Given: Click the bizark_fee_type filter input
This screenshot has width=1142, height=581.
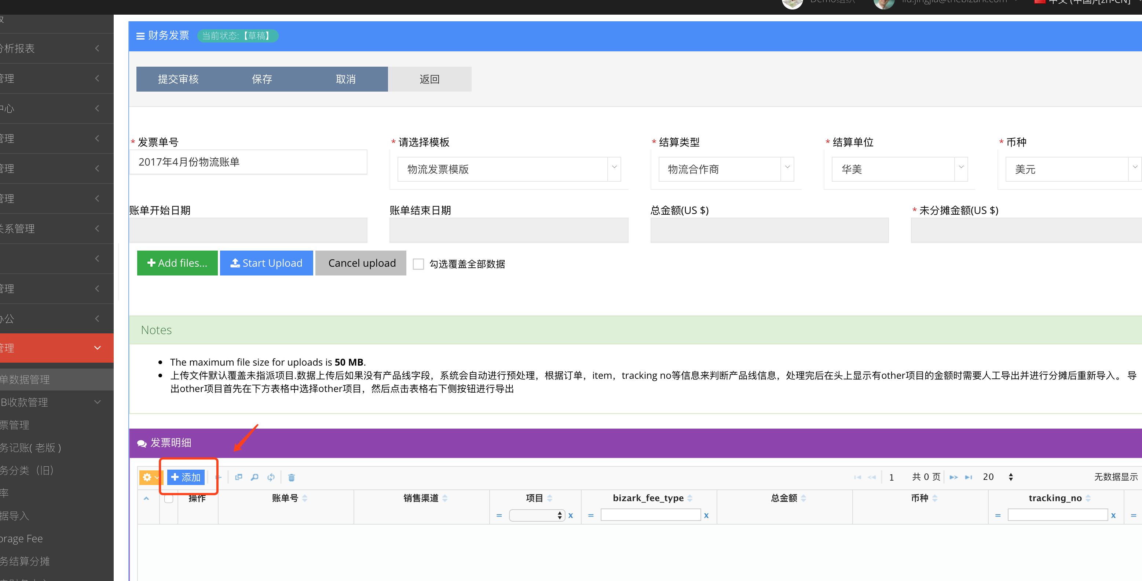Looking at the screenshot, I should coord(651,515).
